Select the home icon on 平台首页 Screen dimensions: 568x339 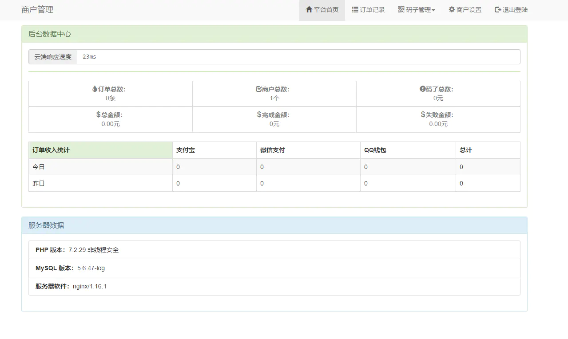[309, 9]
